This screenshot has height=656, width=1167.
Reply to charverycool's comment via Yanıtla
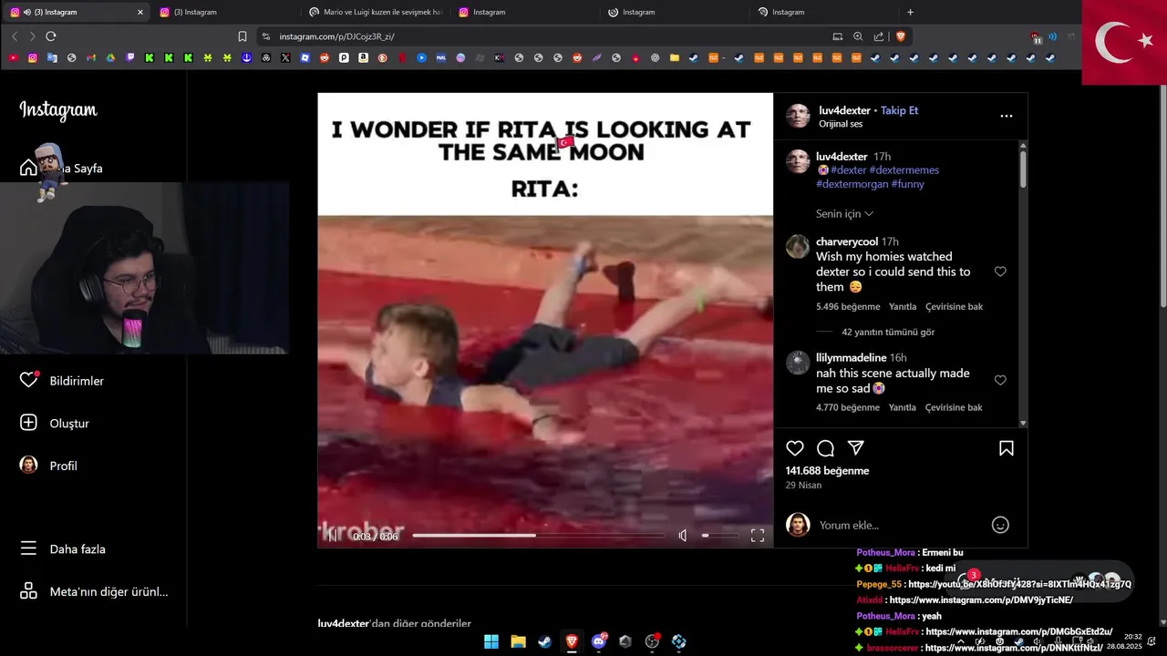pos(903,307)
